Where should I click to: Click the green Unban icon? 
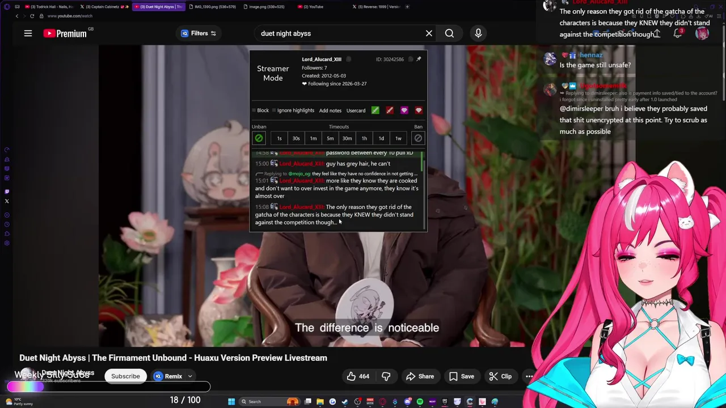coord(259,138)
